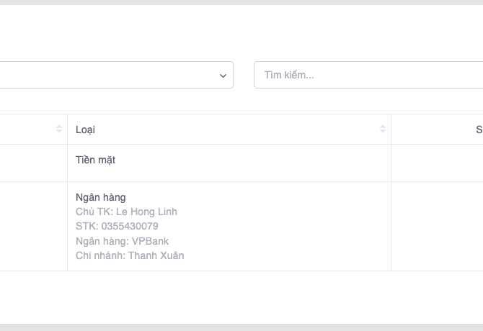
Task: Click the cell right of Ngân hàng details
Action: tap(436, 226)
